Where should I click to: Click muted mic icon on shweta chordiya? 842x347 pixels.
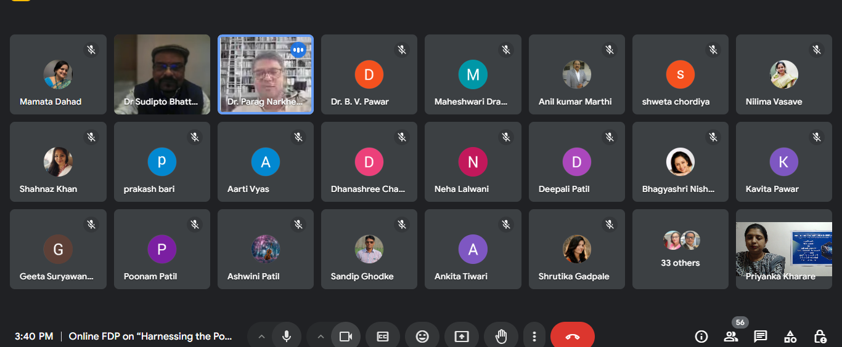click(713, 50)
